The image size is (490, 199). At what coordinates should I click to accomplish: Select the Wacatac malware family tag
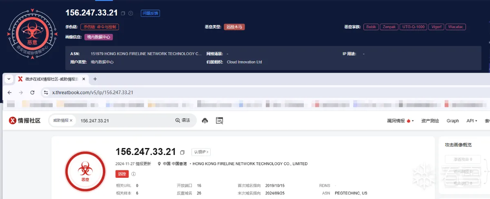[x=456, y=27]
